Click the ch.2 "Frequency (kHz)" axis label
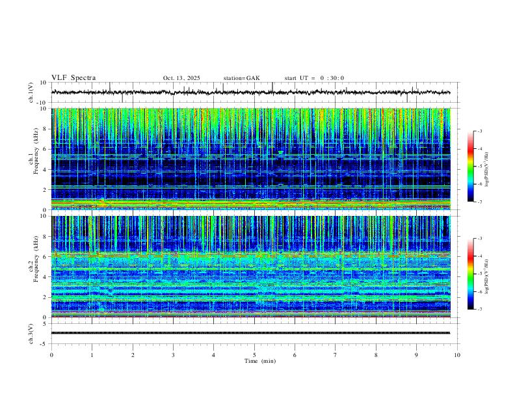This screenshot has width=515, height=398. click(36, 259)
